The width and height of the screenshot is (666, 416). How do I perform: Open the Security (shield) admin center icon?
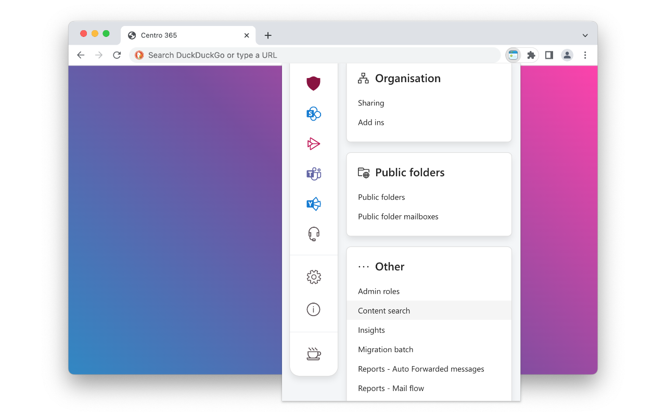coord(313,83)
